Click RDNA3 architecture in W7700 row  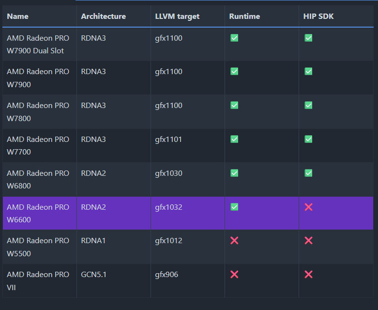(93, 139)
